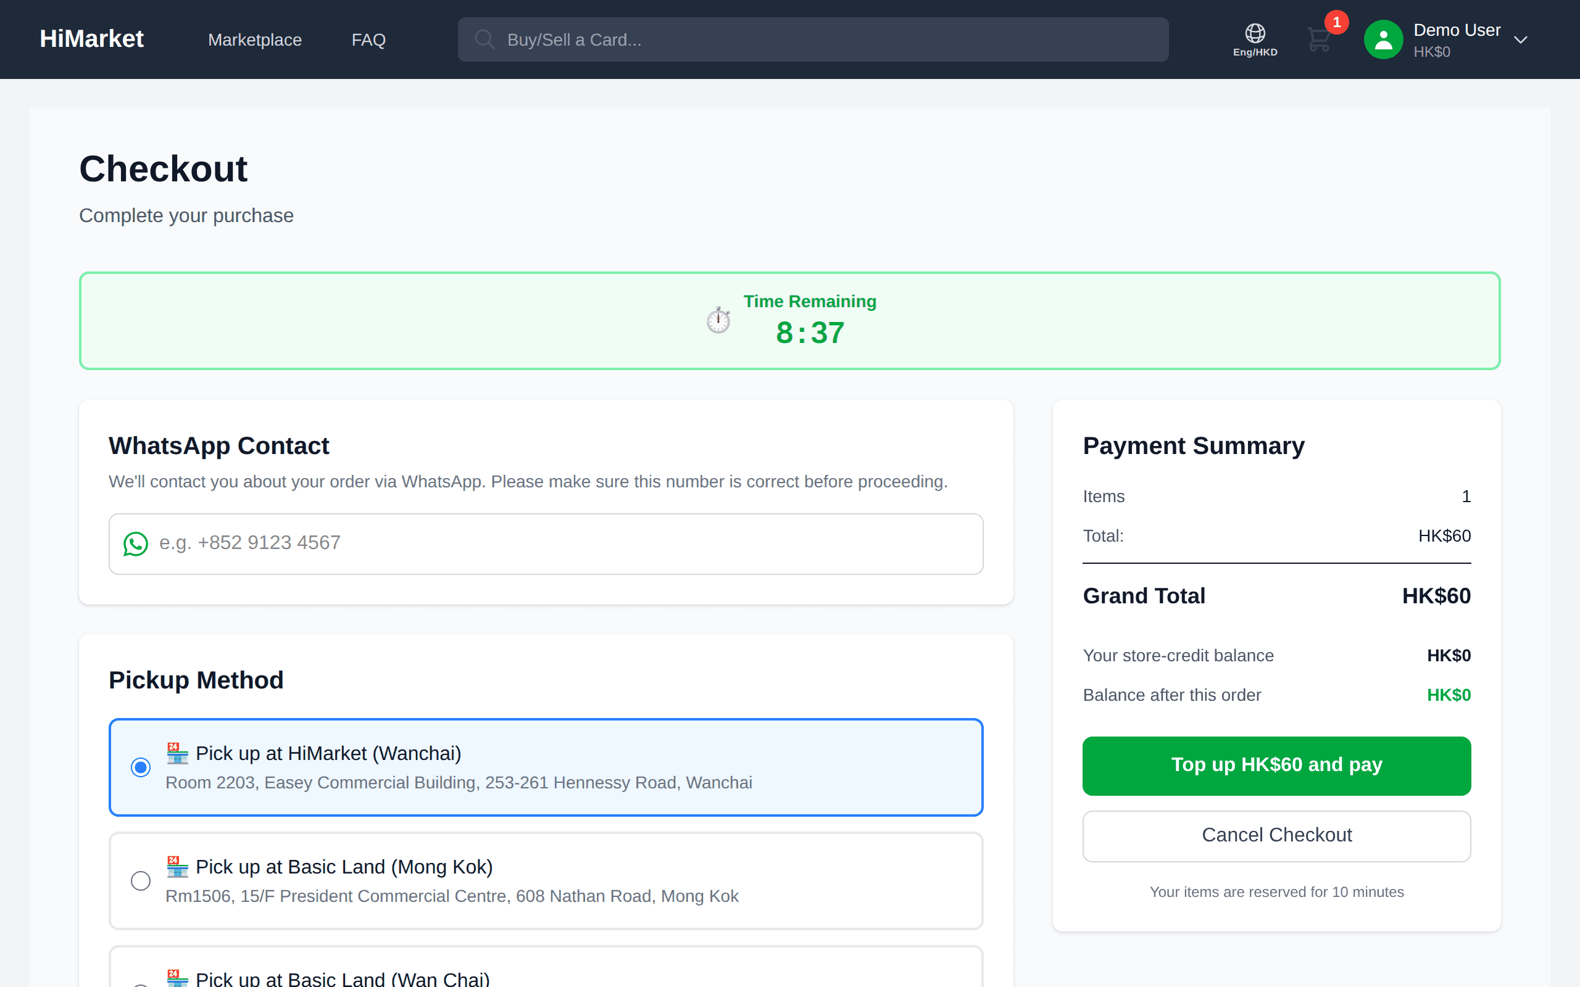Open the FAQ page
This screenshot has height=987, width=1580.
[368, 40]
